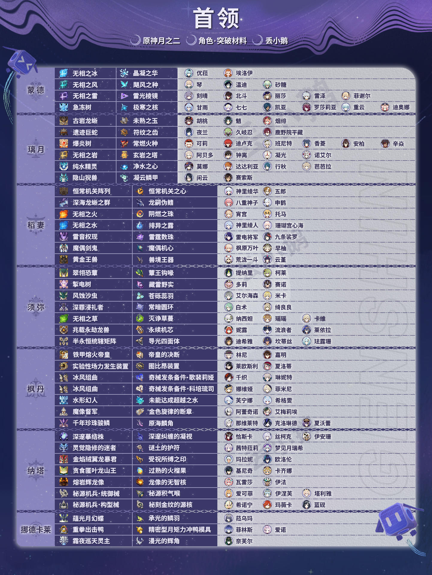Click the 水形幻人 boss icon

(63, 400)
